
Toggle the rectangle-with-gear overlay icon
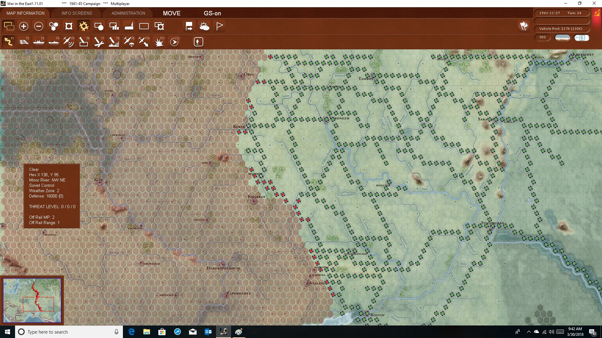point(159,26)
